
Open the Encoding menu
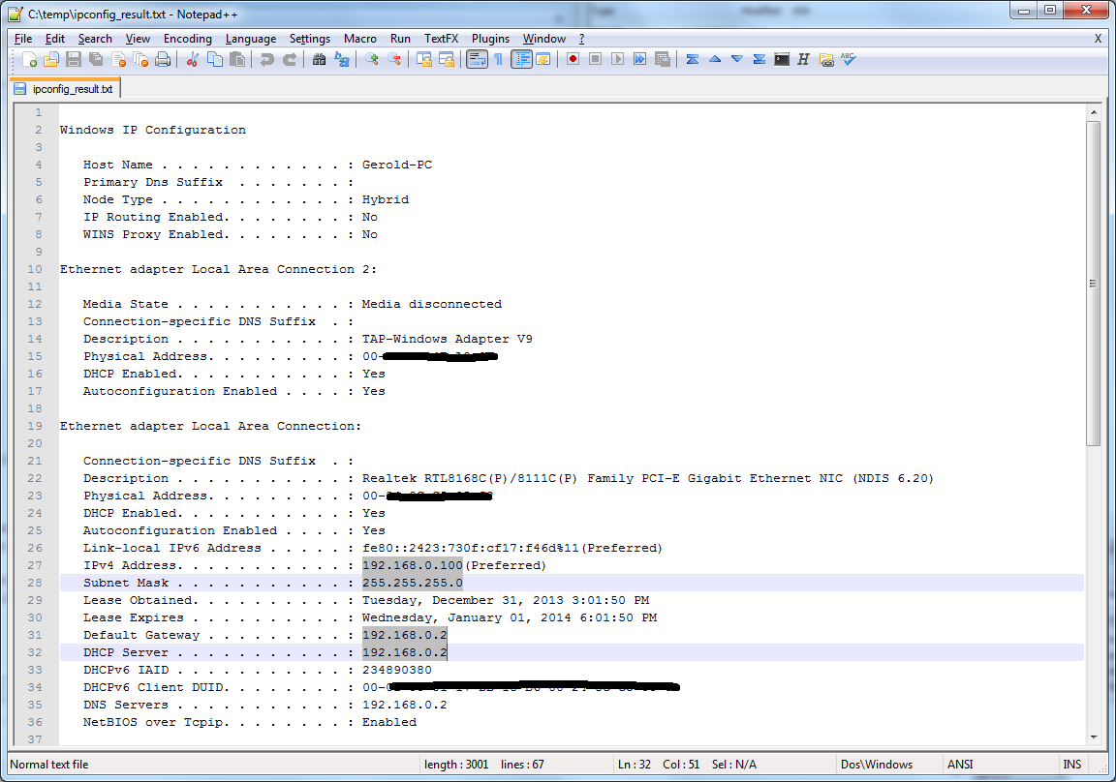coord(187,39)
